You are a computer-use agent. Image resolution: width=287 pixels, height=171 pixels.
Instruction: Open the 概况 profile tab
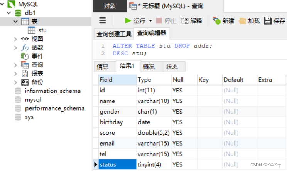point(152,67)
